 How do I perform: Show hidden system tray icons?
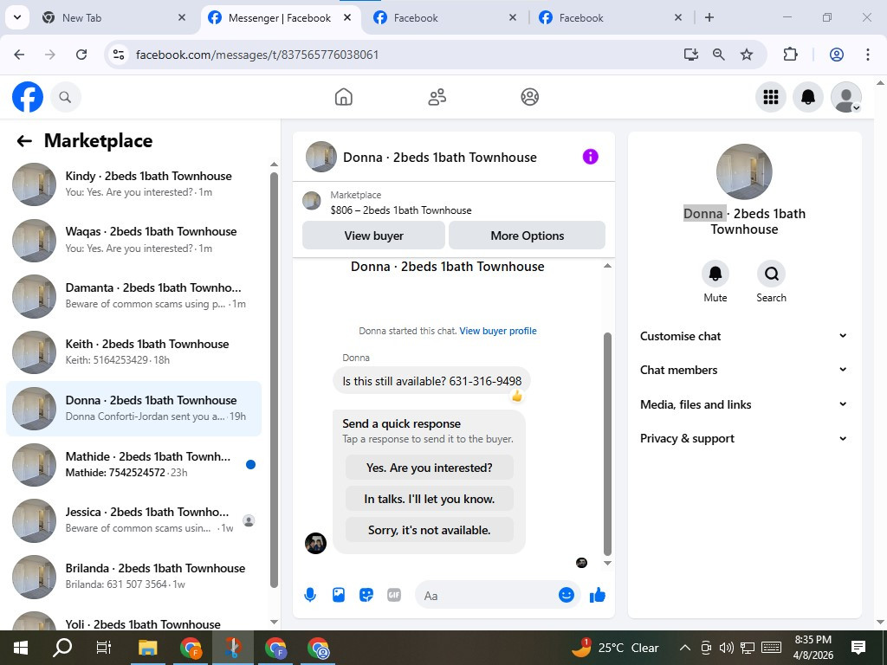pos(684,648)
